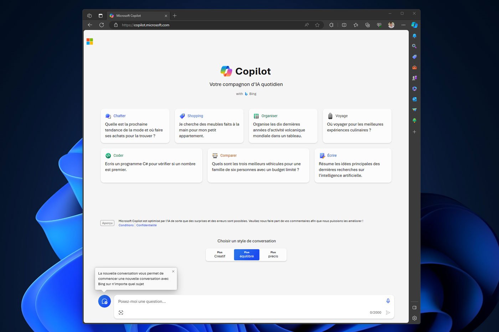Open the Favorites list icon
Image resolution: width=499 pixels, height=332 pixels.
click(356, 25)
